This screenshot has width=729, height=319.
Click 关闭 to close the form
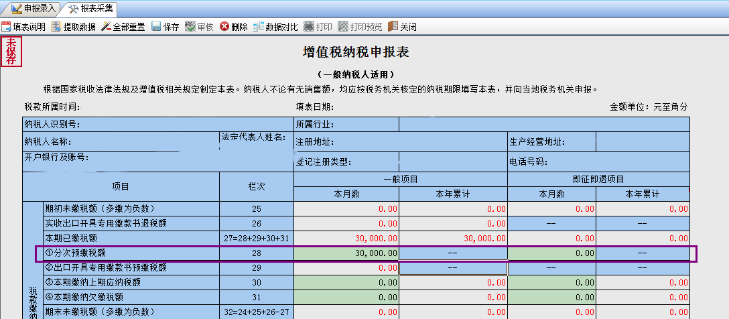[402, 27]
